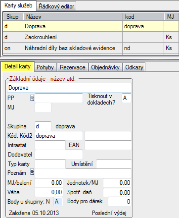Click the MJ unit input field
This screenshot has height=218, width=179.
pos(43,108)
